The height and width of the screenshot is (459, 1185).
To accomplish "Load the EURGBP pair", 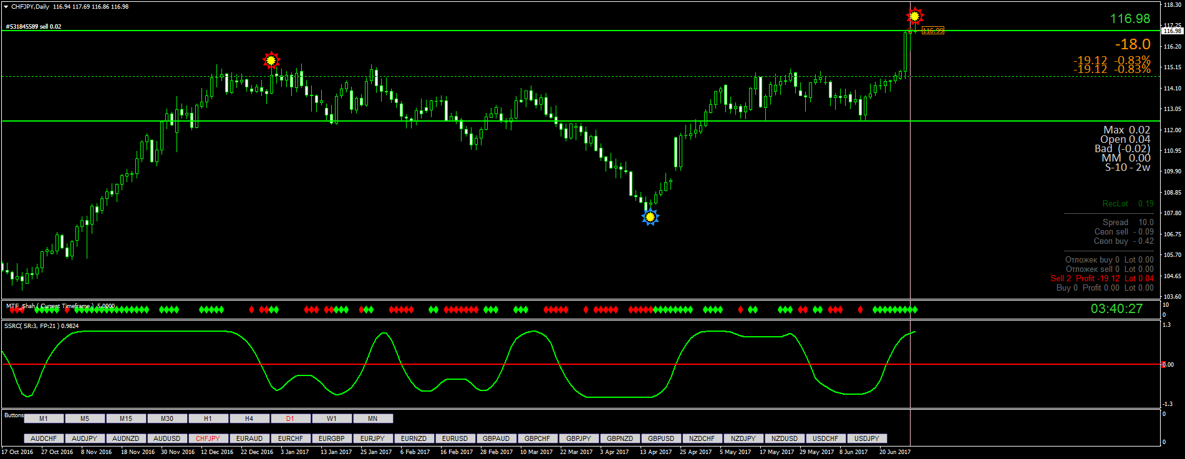I will click(x=332, y=438).
